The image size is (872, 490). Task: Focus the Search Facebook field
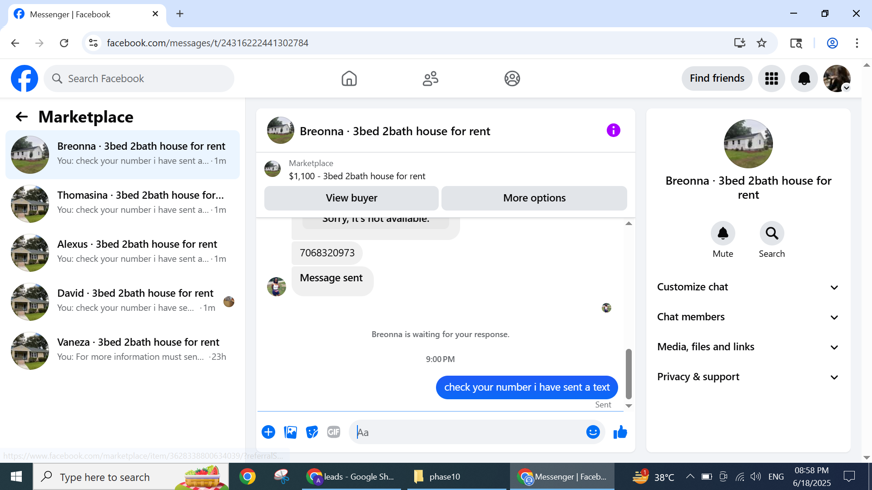point(139,78)
